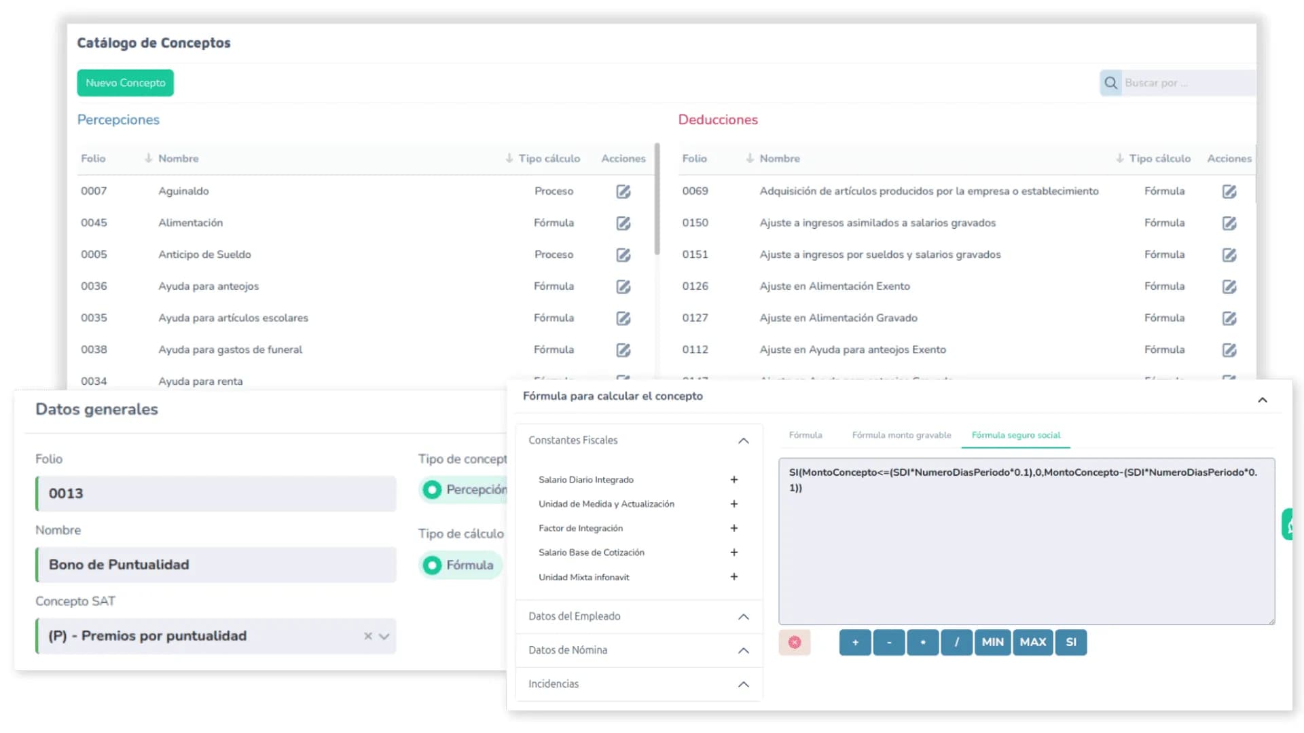Open the Concepto SAT dropdown
Screen dimensions: 1304x733
tap(384, 637)
